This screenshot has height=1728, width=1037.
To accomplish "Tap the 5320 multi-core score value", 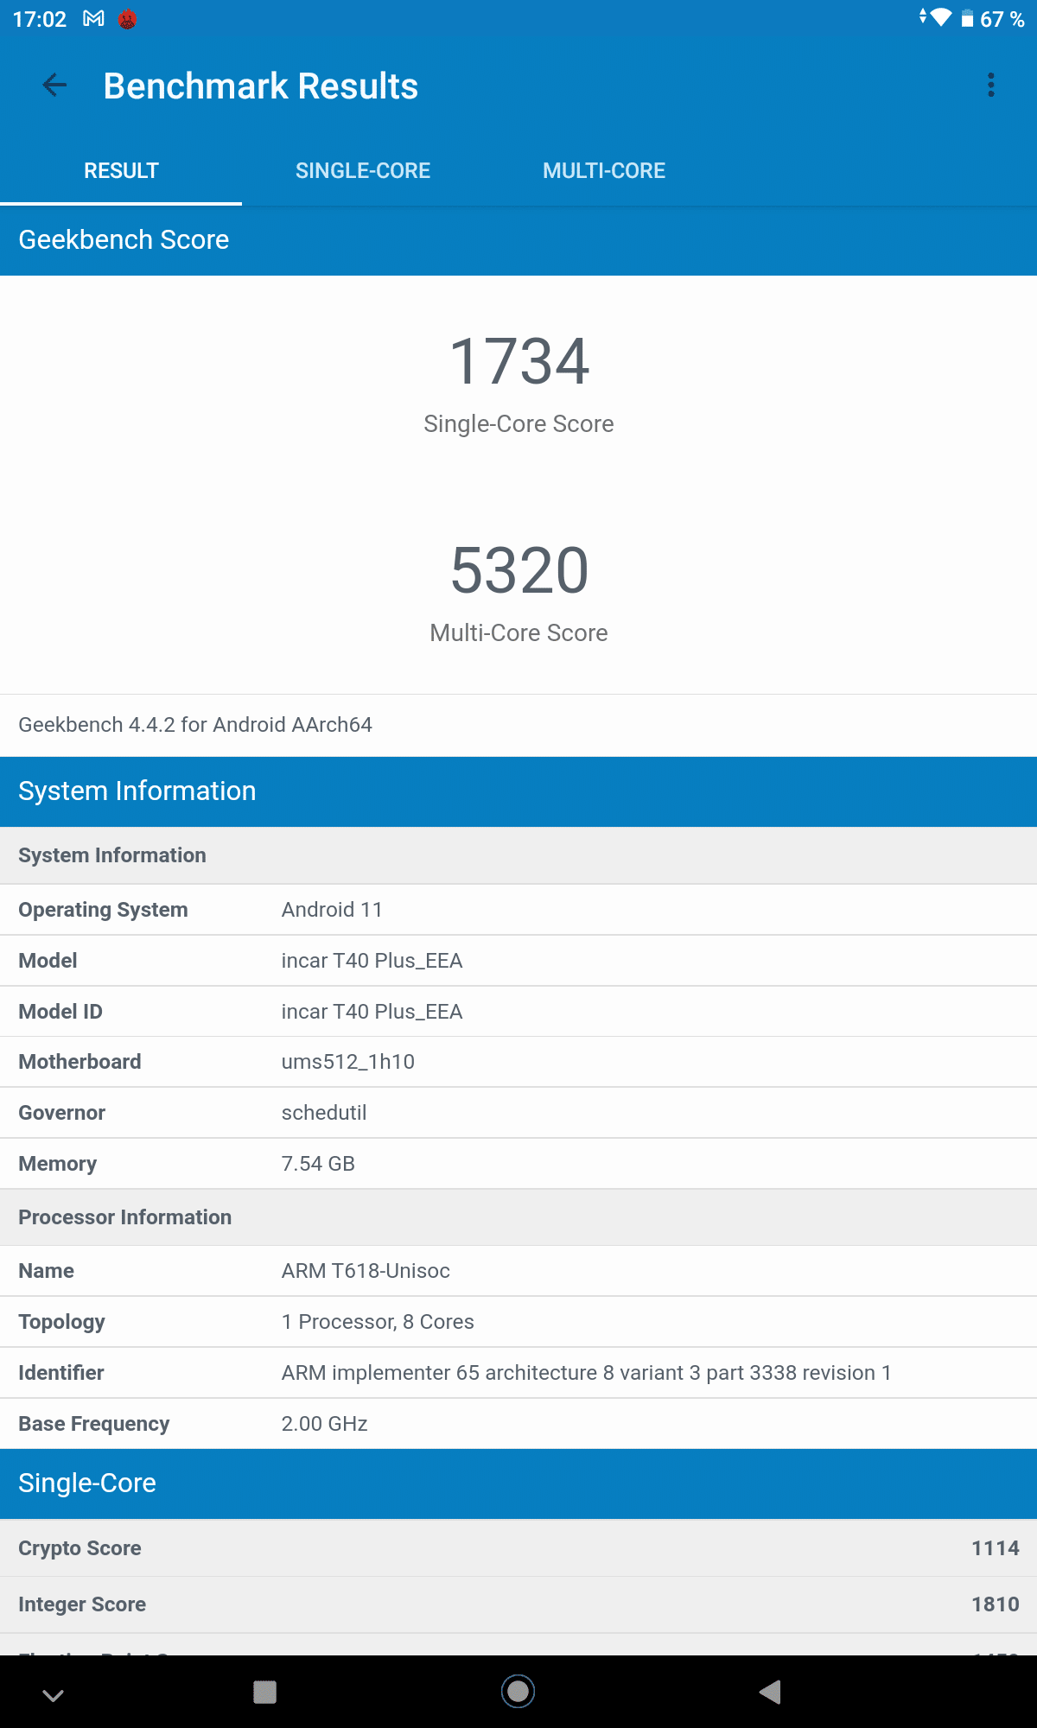I will coord(519,570).
